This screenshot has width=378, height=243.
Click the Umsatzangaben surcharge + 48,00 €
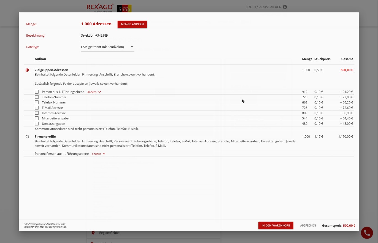(x=347, y=124)
